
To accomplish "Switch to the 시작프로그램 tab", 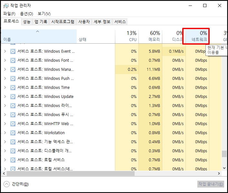I will click(63, 22).
